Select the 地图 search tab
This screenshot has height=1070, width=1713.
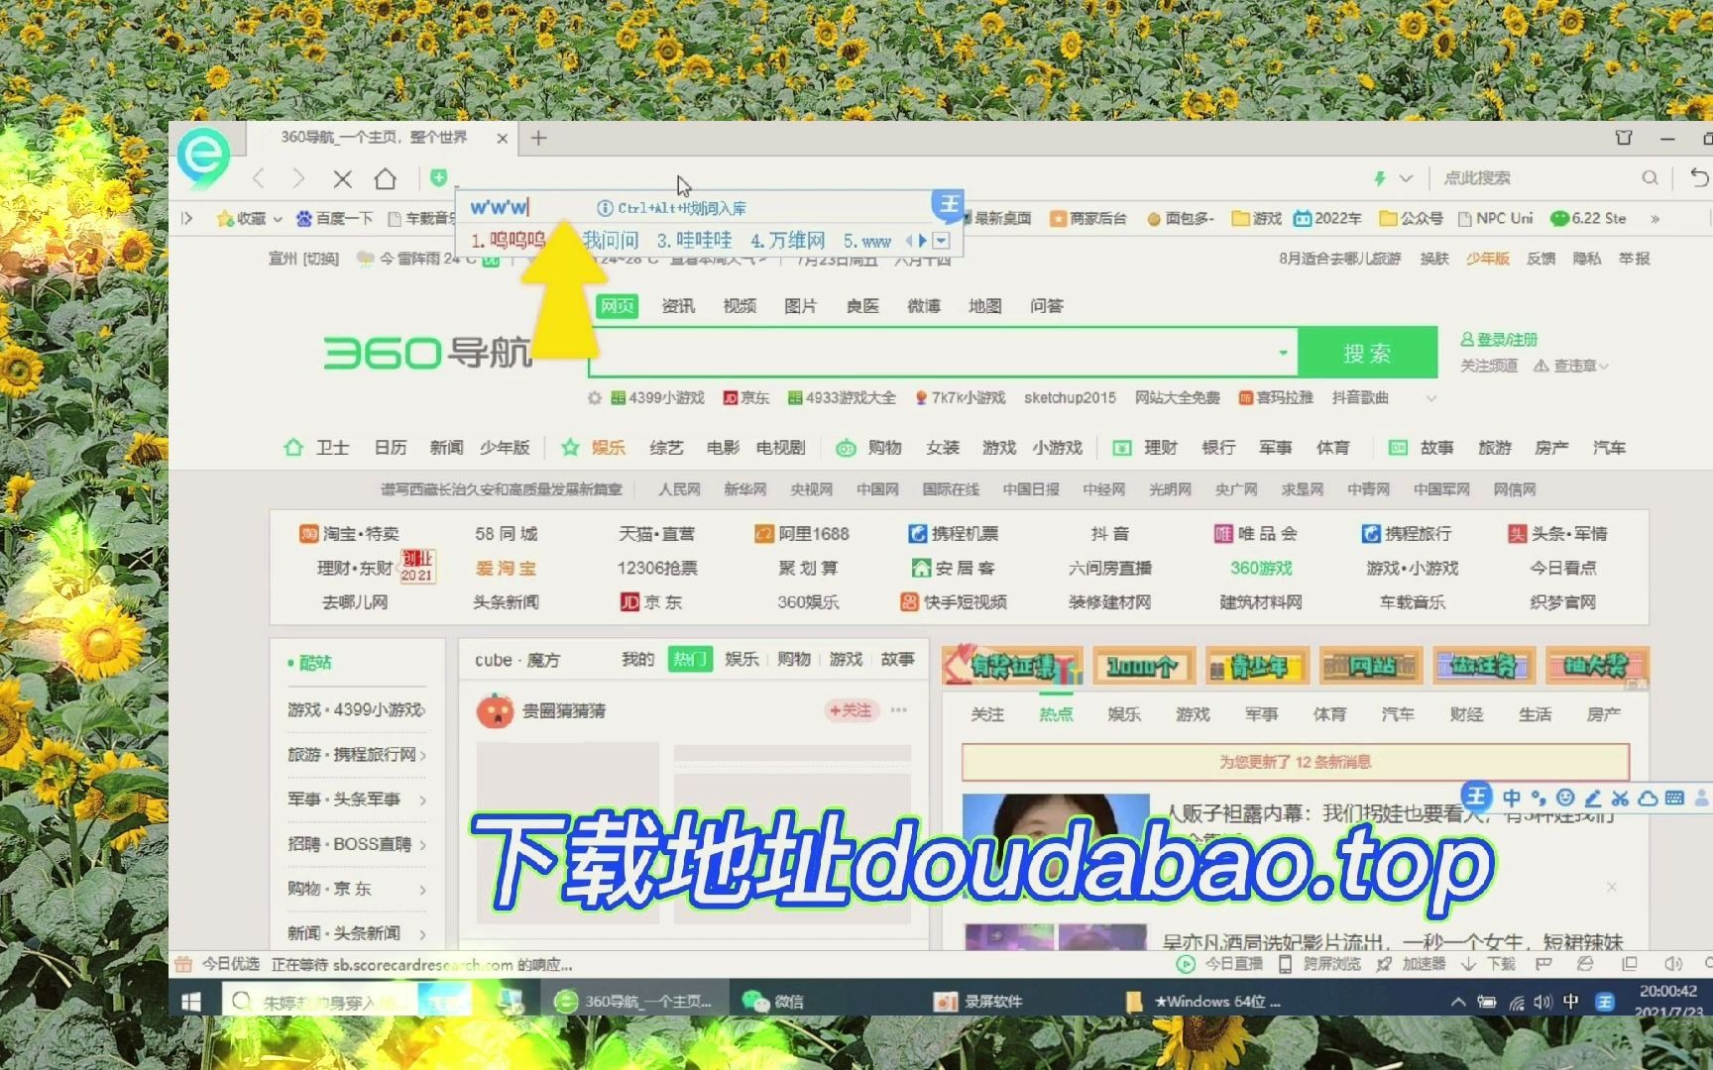pos(984,306)
